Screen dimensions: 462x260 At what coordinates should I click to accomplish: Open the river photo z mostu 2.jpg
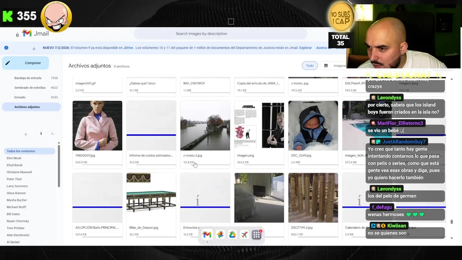tap(205, 126)
